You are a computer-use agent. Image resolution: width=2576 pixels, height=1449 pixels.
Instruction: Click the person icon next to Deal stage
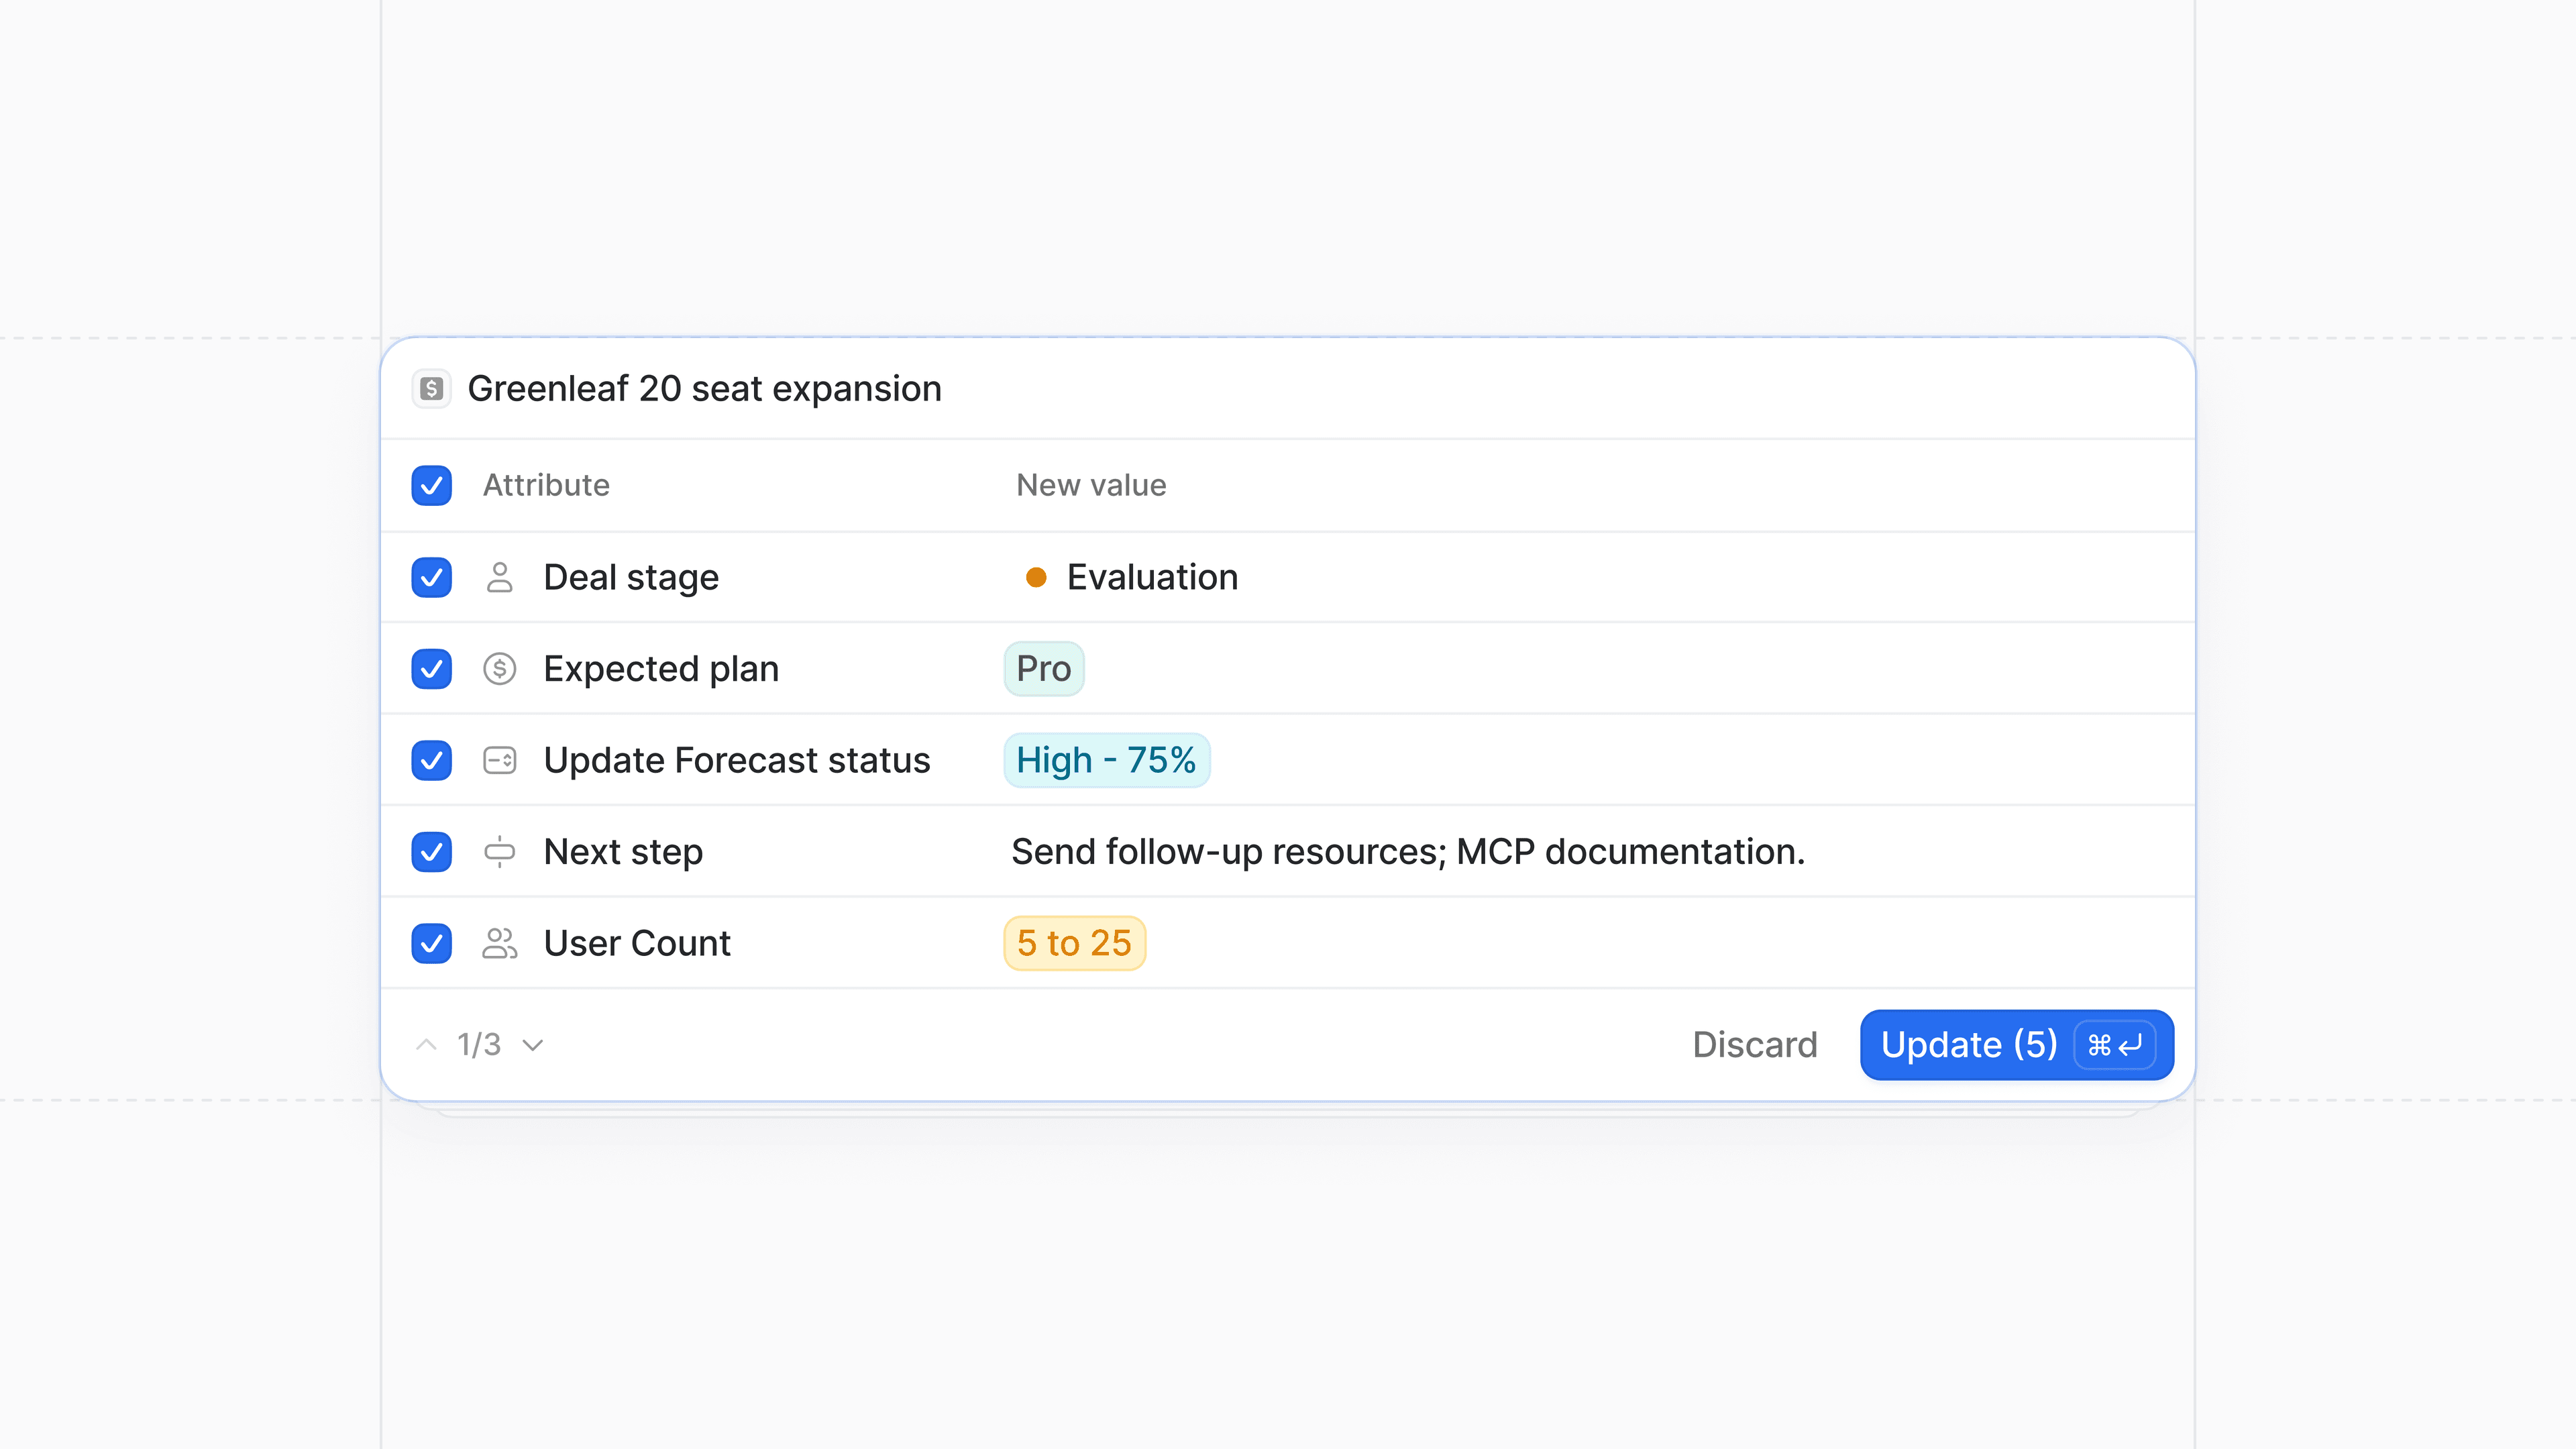coord(499,577)
